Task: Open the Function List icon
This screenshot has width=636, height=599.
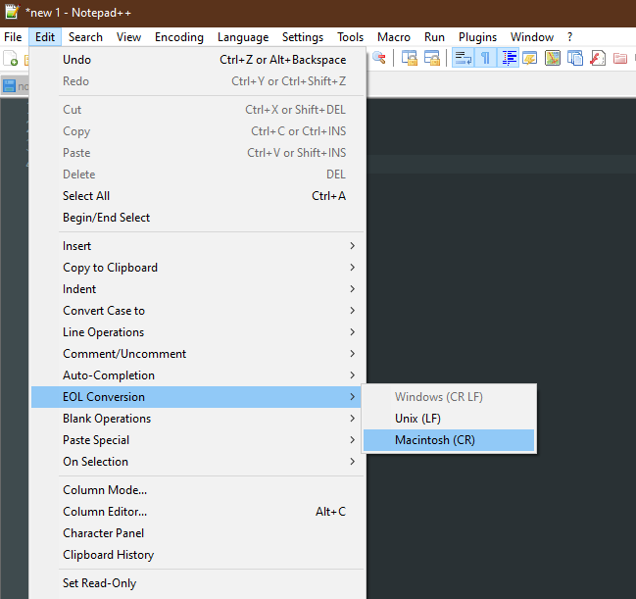Action: (598, 58)
